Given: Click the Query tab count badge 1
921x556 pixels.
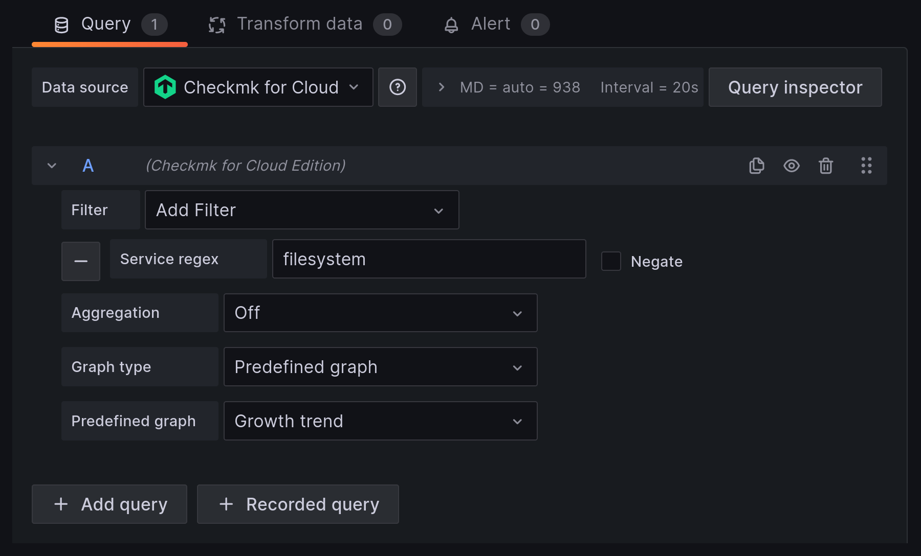Looking at the screenshot, I should (154, 25).
